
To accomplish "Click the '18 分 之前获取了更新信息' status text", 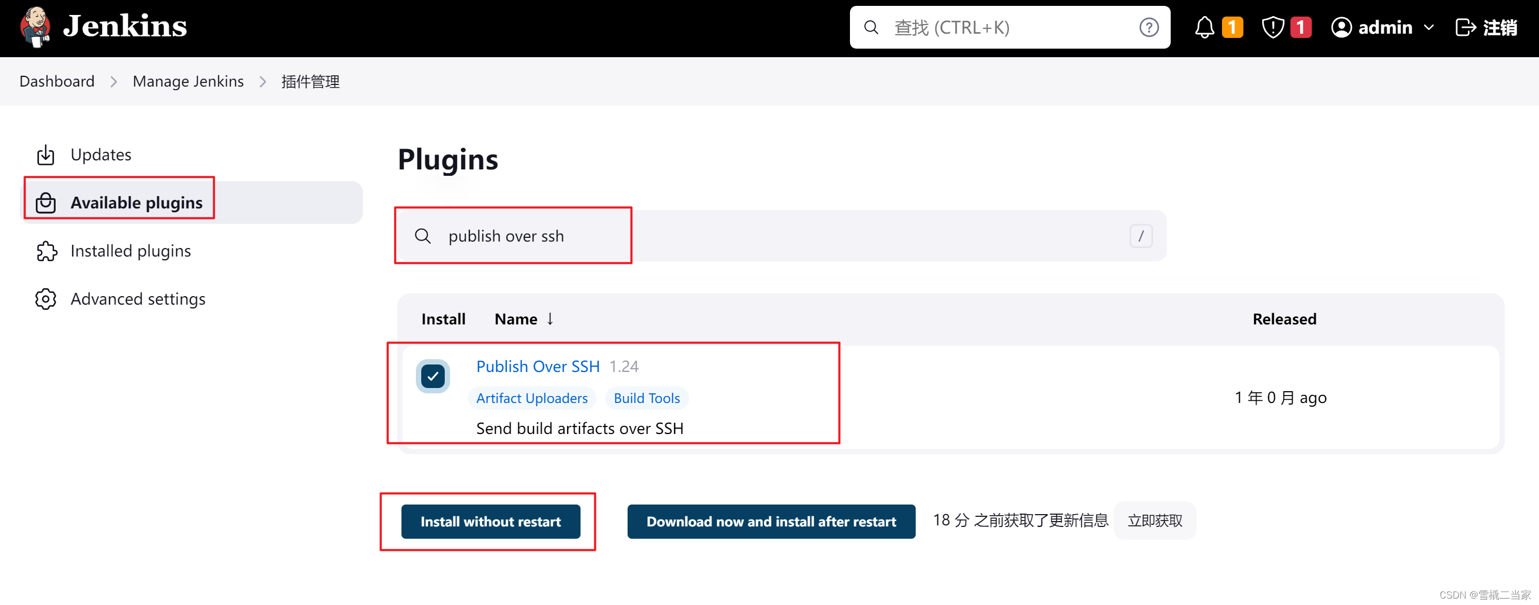I will pos(1020,521).
